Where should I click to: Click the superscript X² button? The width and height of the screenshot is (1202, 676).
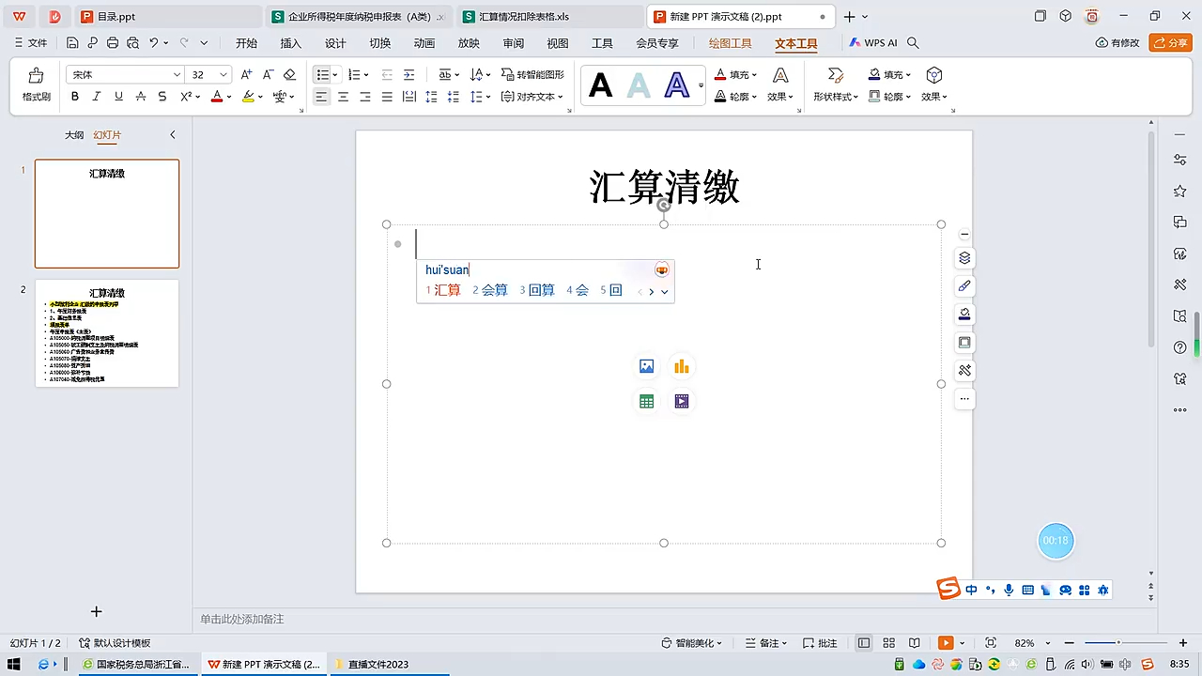pos(186,97)
